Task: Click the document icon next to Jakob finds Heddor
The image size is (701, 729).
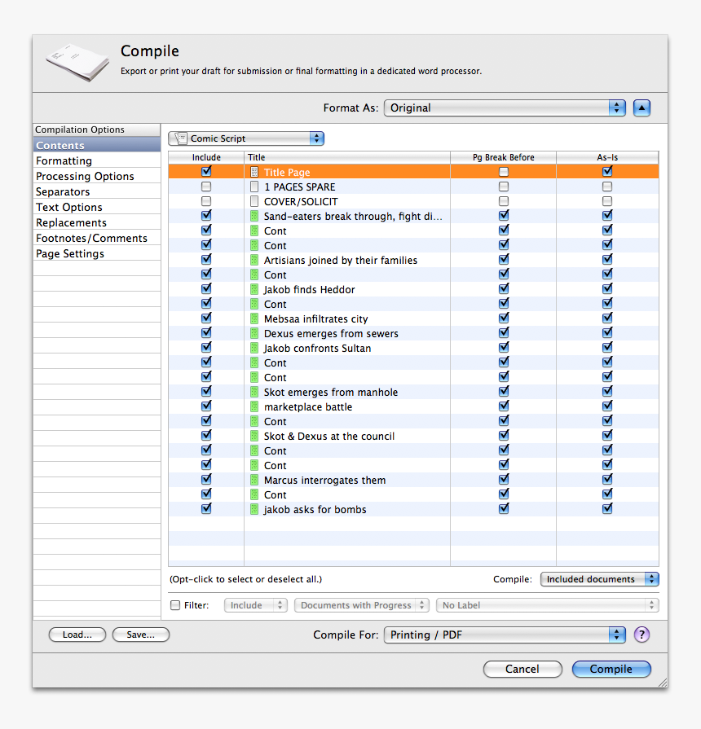Action: pyautogui.click(x=254, y=289)
